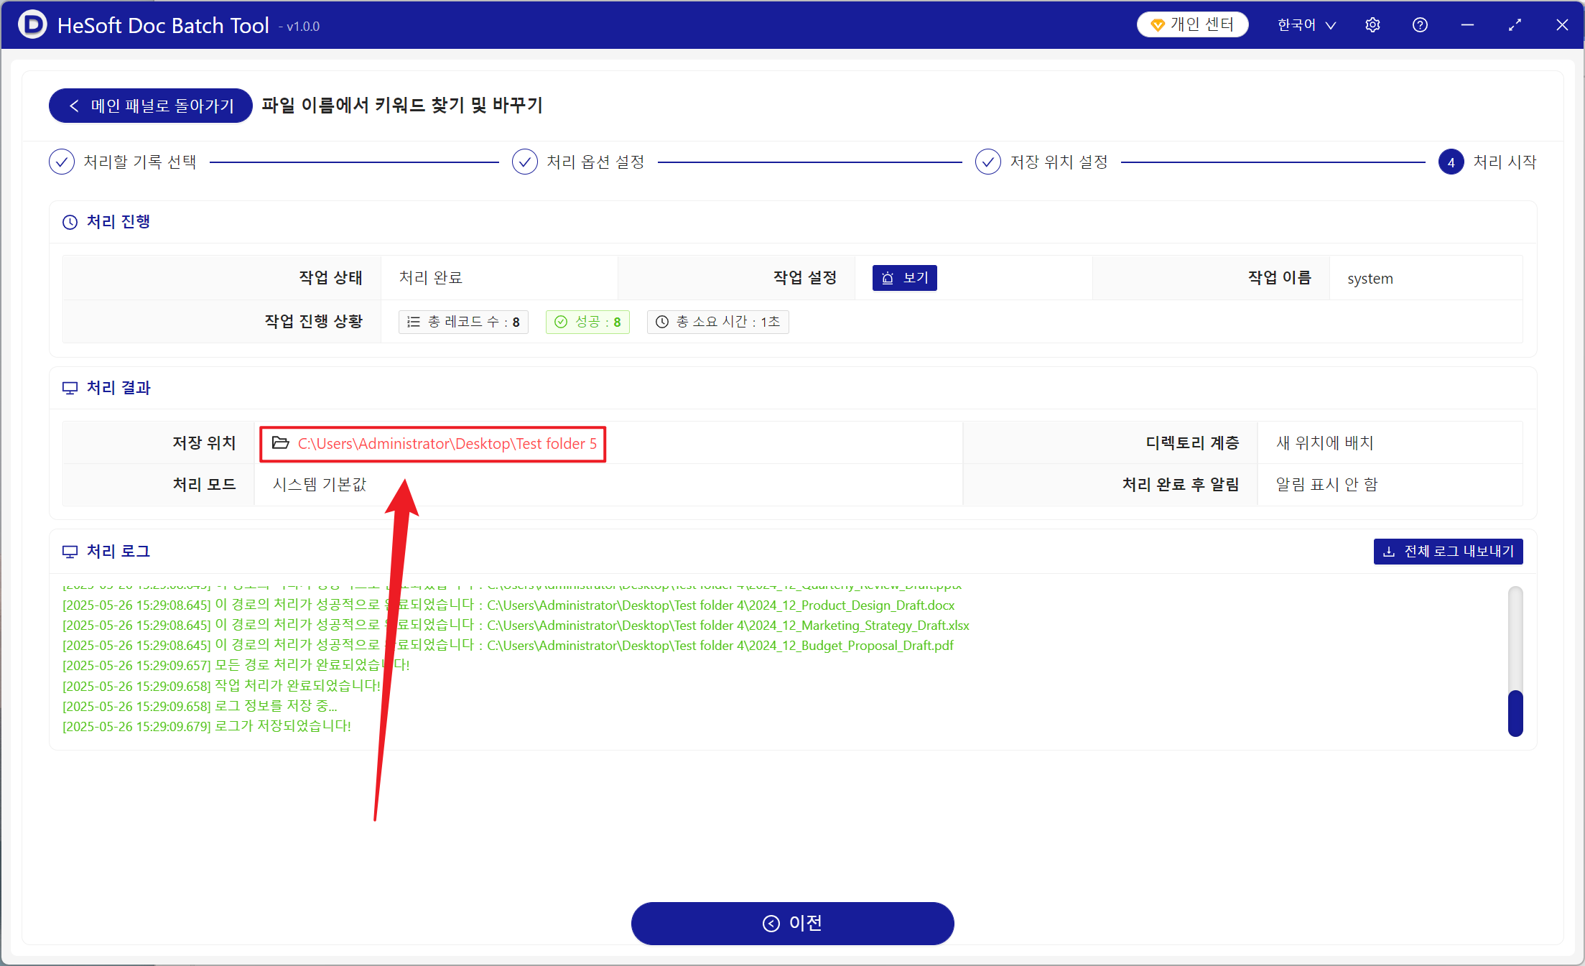
Task: Click log line for Marketing_Strategy_Draft.xlsx
Action: pos(516,626)
